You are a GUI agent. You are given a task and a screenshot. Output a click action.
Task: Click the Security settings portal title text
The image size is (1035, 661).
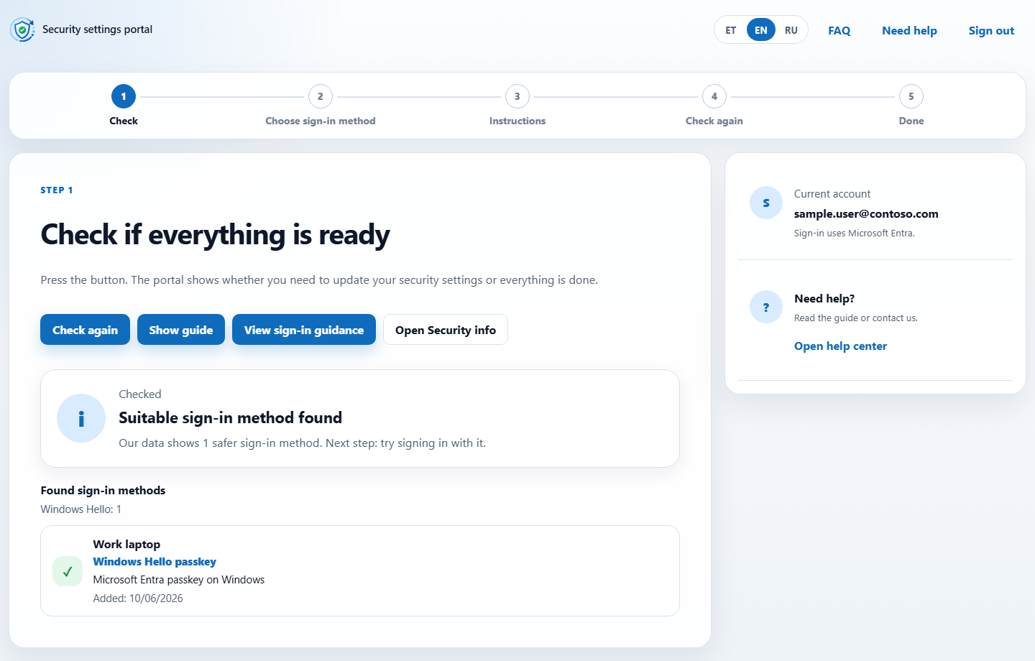click(97, 29)
